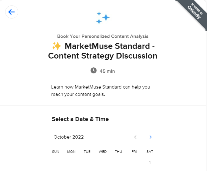Click the clock duration icon
207x178 pixels.
tap(93, 70)
